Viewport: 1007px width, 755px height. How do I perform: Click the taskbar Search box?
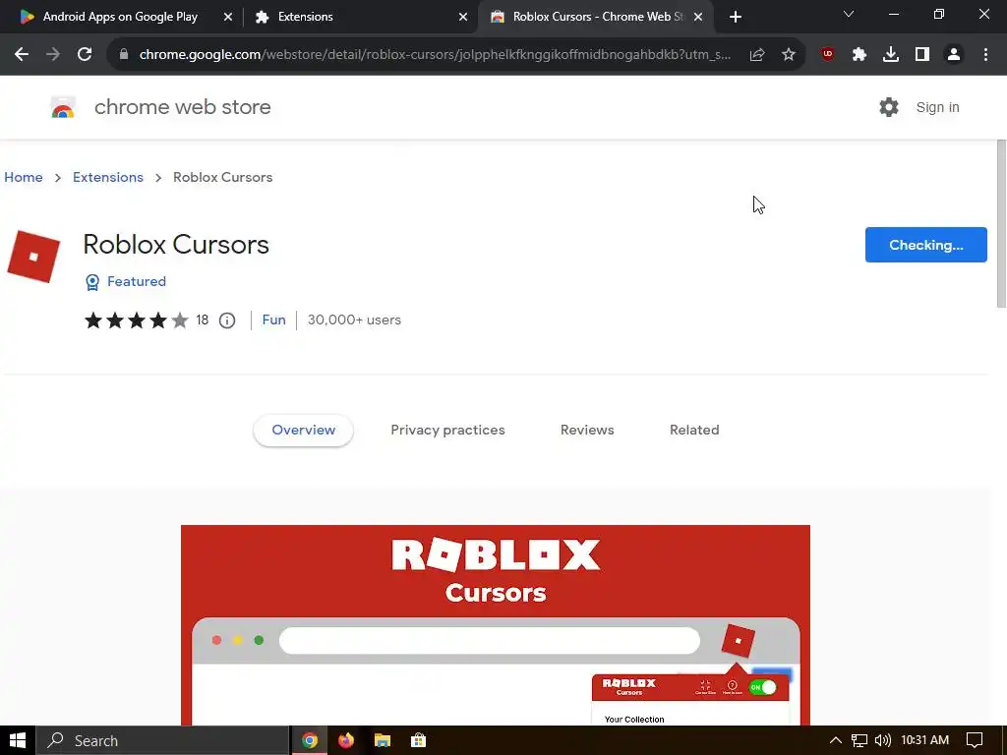tap(163, 740)
